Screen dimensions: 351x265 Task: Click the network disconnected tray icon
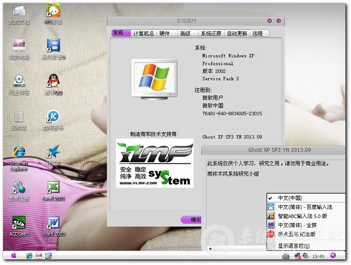click(x=298, y=256)
